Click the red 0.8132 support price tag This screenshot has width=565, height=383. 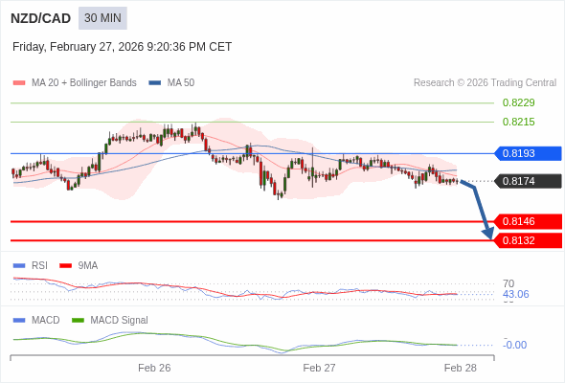click(528, 240)
